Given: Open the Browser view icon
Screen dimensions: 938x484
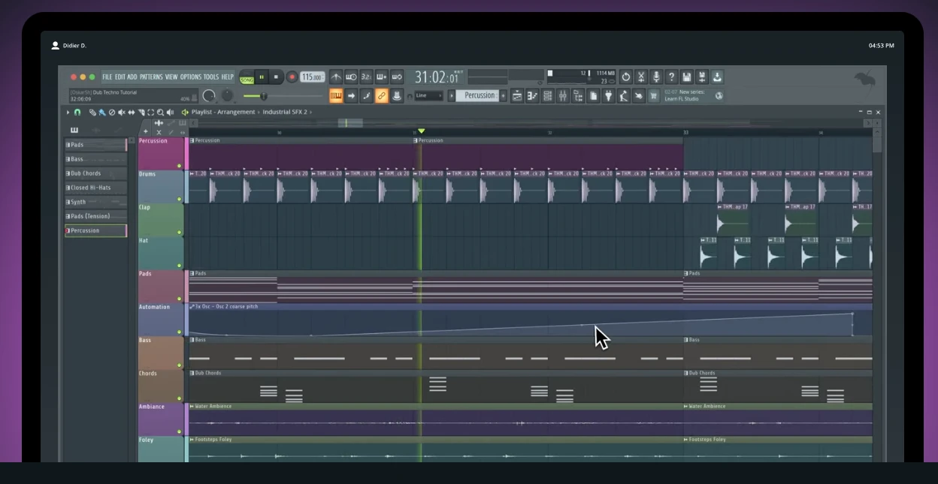Looking at the screenshot, I should point(578,95).
